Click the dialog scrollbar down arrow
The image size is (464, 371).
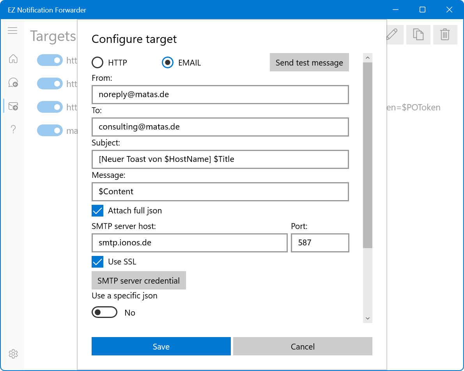click(368, 318)
